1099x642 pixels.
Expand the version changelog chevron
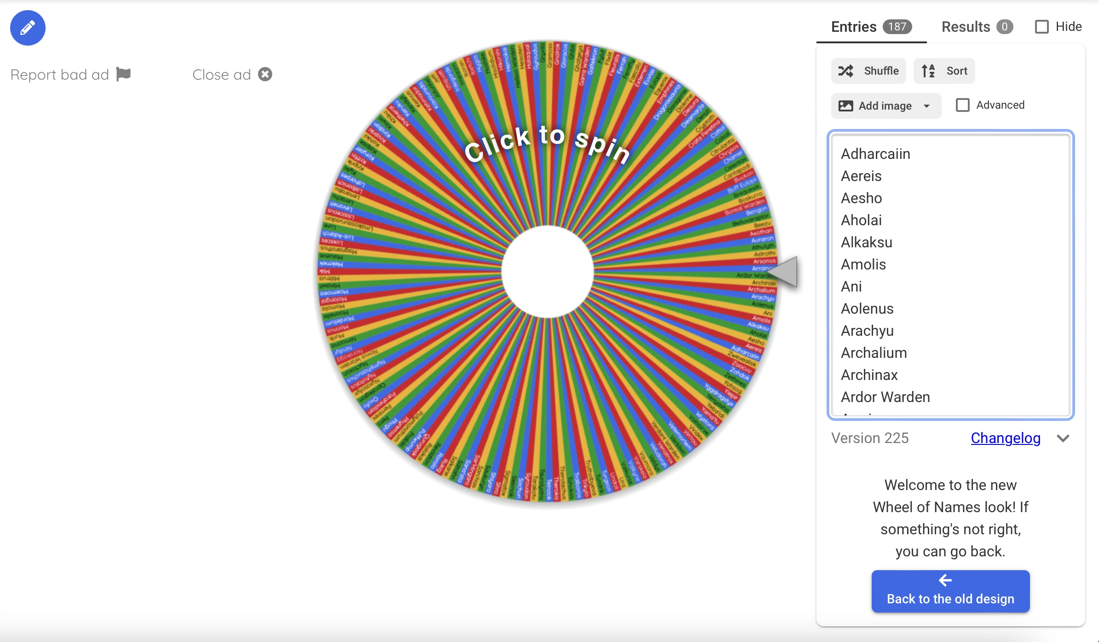point(1063,438)
